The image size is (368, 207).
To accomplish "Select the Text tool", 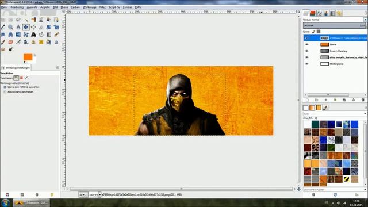I will click(33, 34).
